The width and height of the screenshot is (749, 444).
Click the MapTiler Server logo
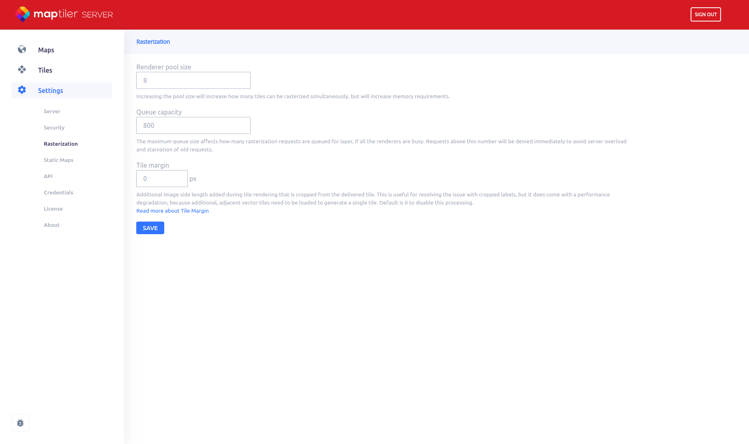tap(64, 14)
